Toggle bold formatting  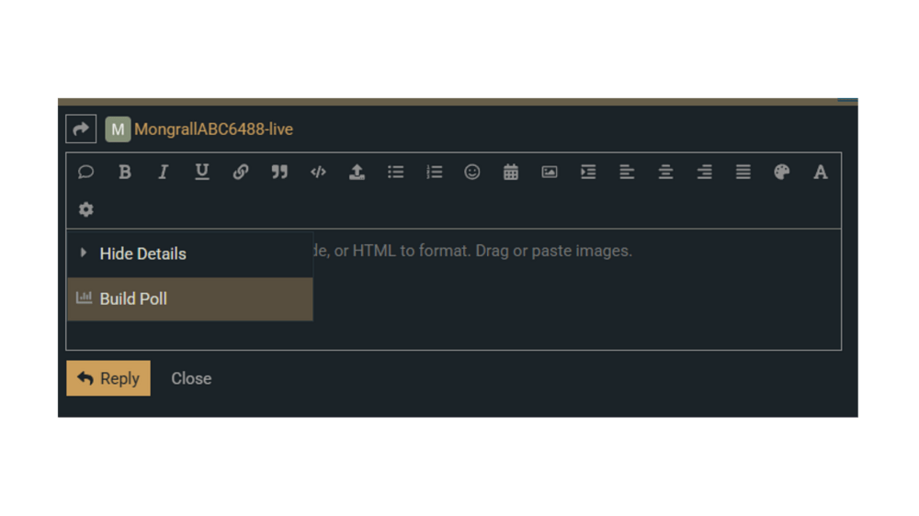[125, 172]
